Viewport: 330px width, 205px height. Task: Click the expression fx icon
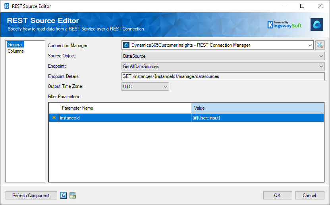pos(64,196)
